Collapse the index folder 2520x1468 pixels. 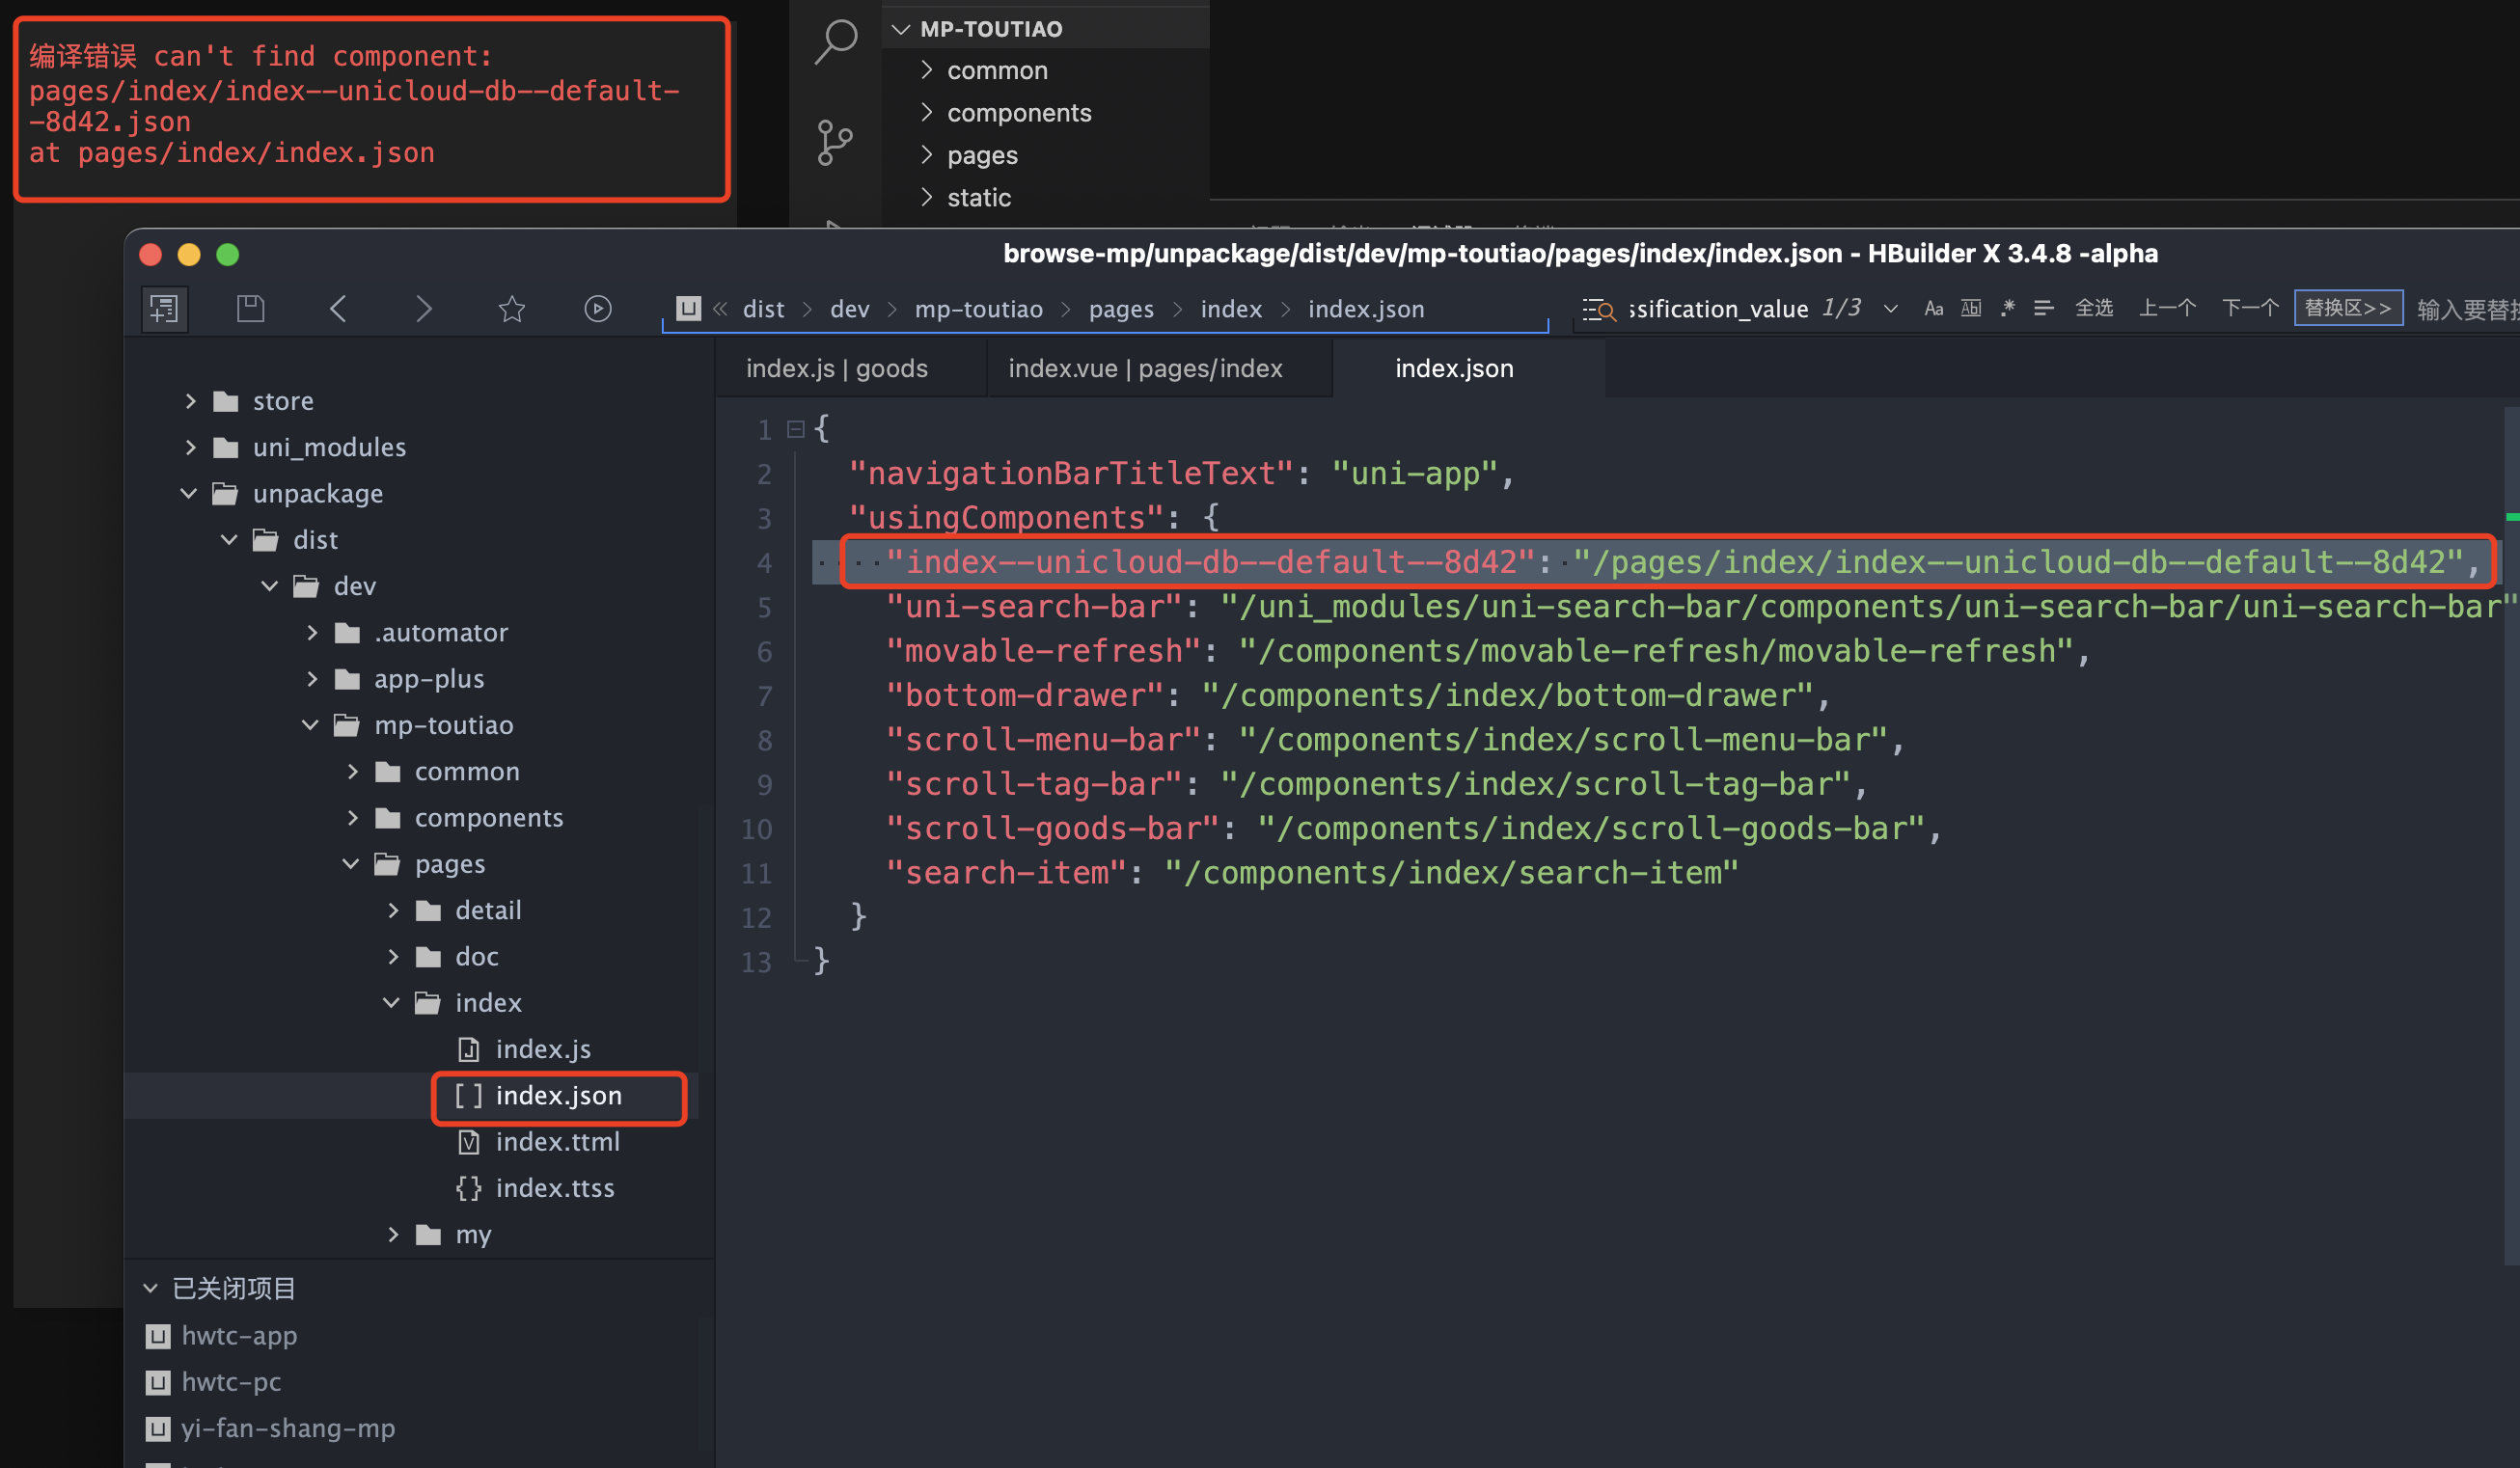pos(391,1002)
